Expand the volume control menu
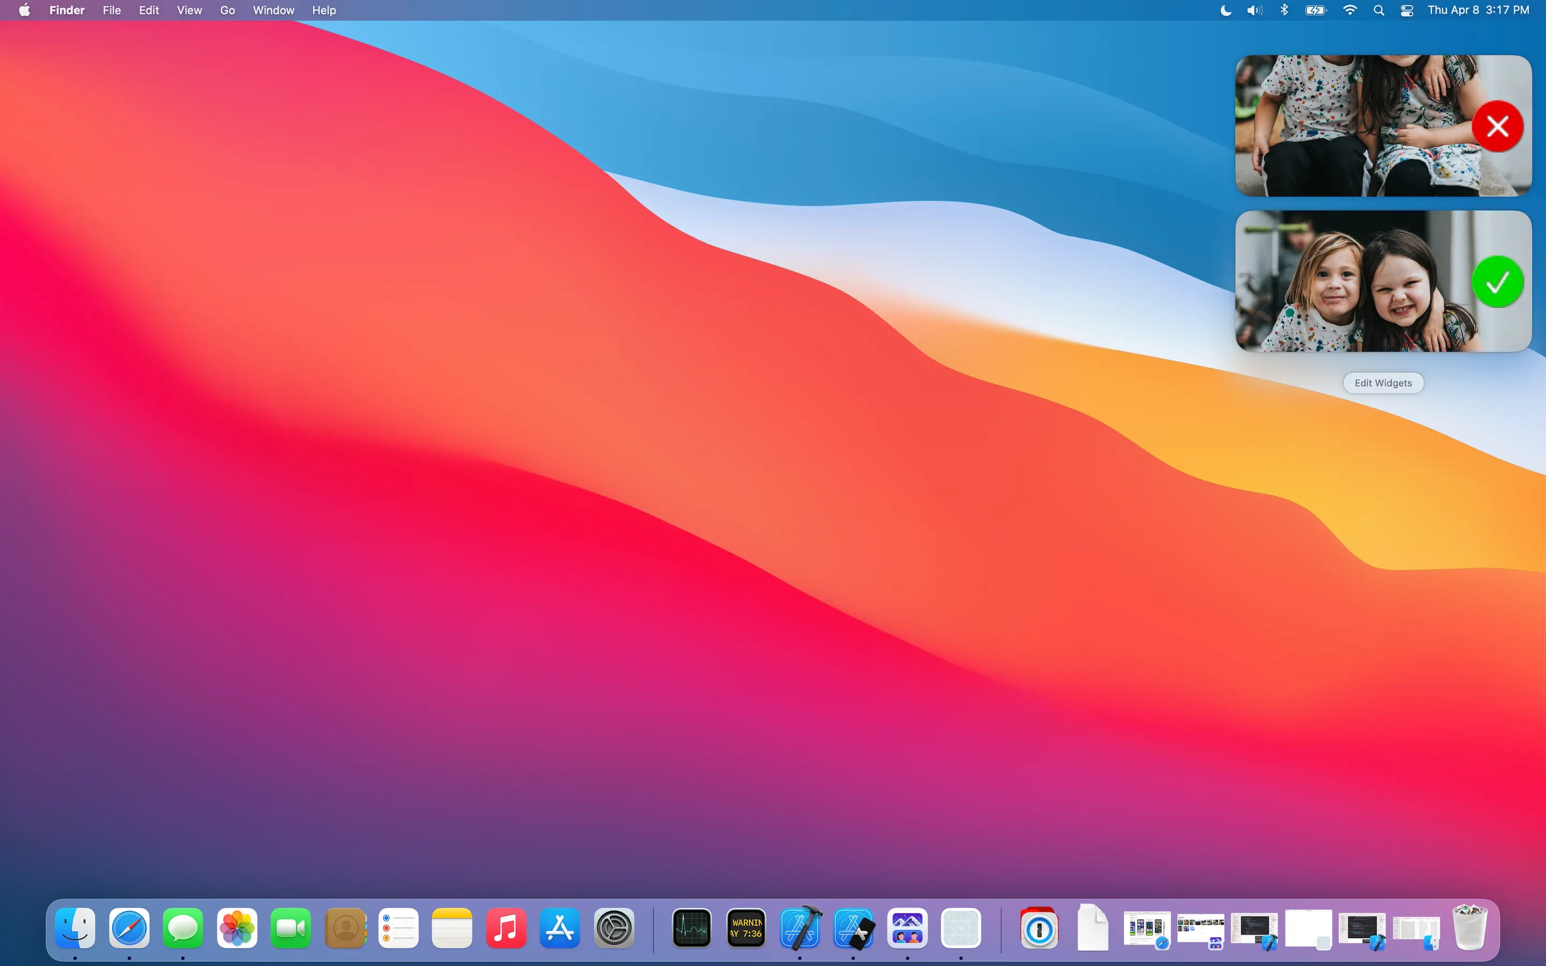Image resolution: width=1546 pixels, height=966 pixels. [1255, 10]
